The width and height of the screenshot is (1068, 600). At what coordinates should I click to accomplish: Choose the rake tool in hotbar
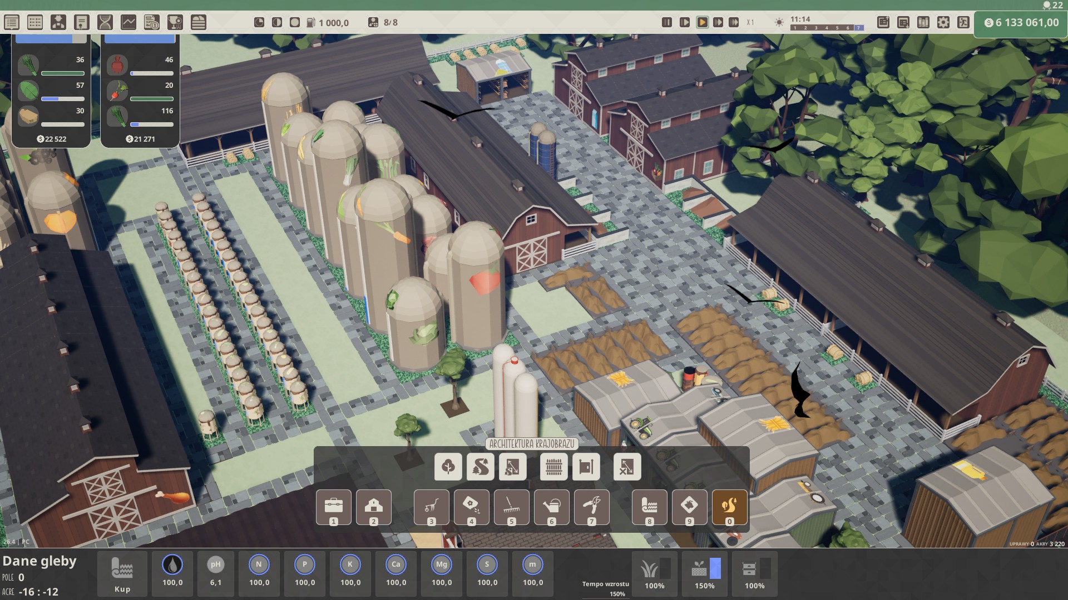pyautogui.click(x=511, y=506)
